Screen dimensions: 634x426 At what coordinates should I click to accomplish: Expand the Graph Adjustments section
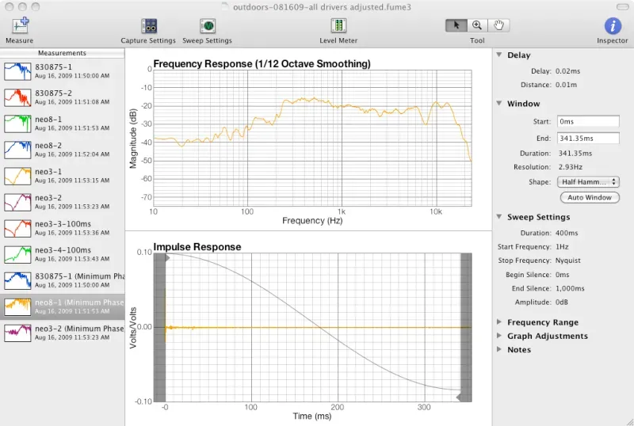pyautogui.click(x=499, y=336)
